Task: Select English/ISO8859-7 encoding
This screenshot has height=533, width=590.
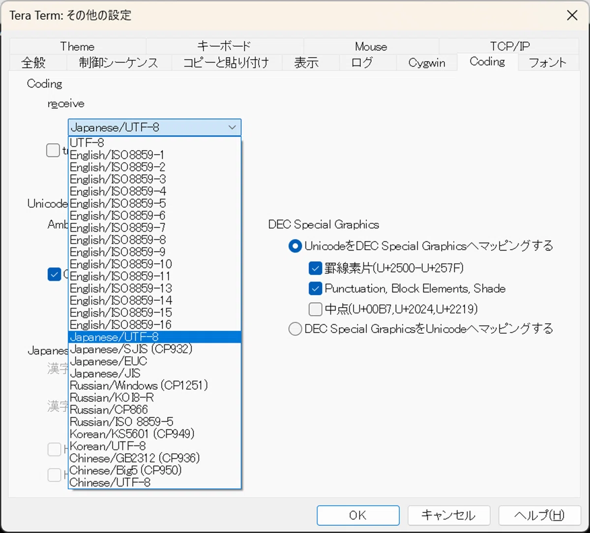Action: [154, 228]
